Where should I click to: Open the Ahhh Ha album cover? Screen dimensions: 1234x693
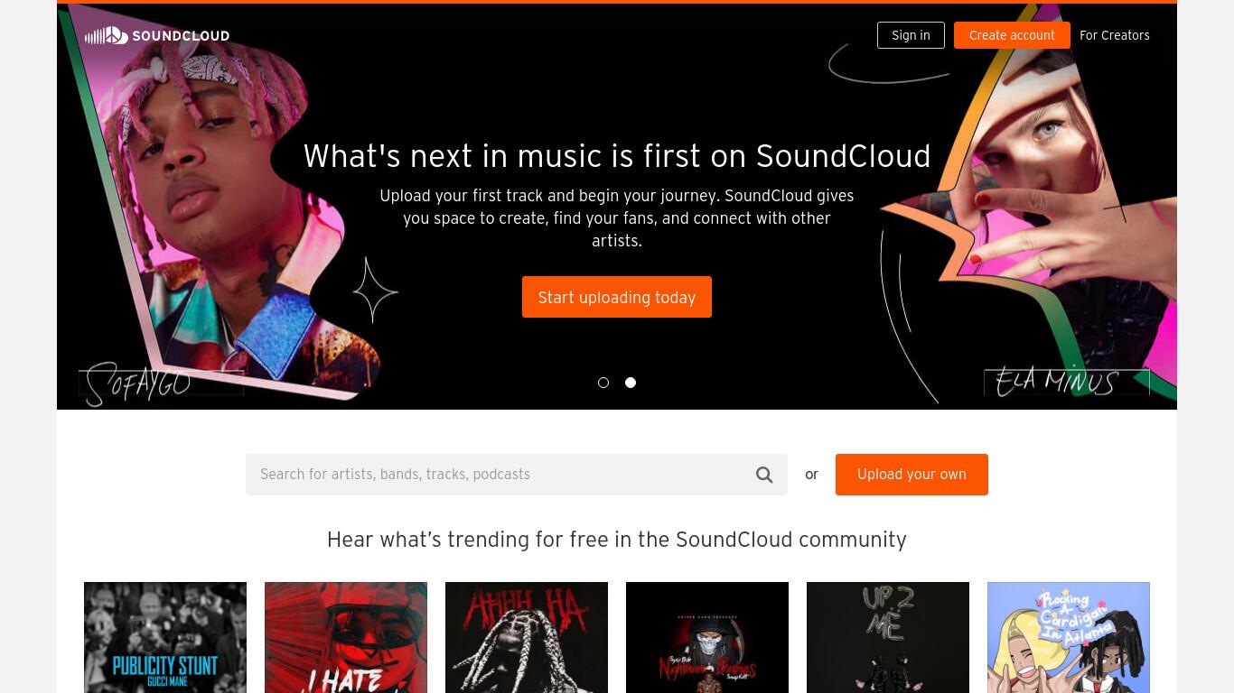click(527, 637)
